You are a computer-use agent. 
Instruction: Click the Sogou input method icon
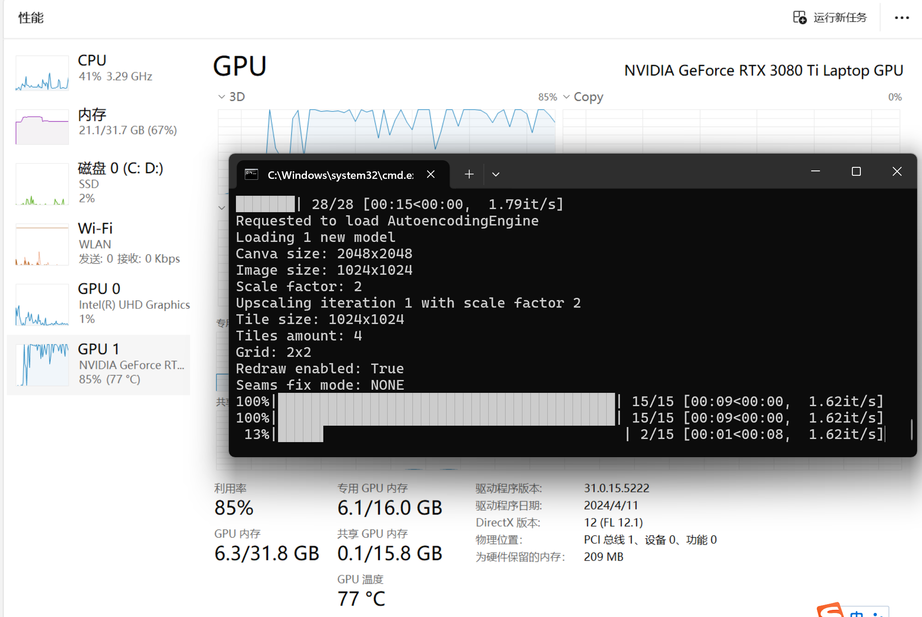click(830, 610)
